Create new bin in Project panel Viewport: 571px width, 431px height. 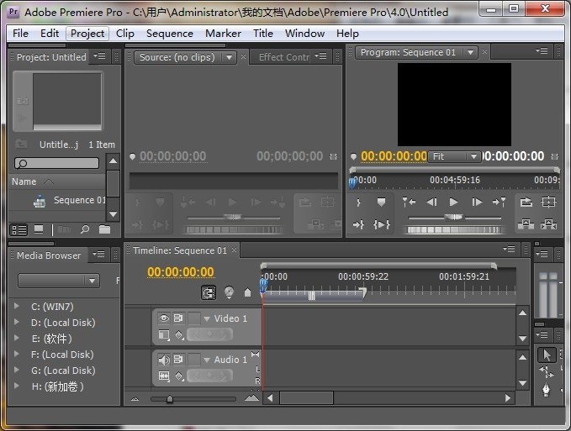tap(104, 229)
